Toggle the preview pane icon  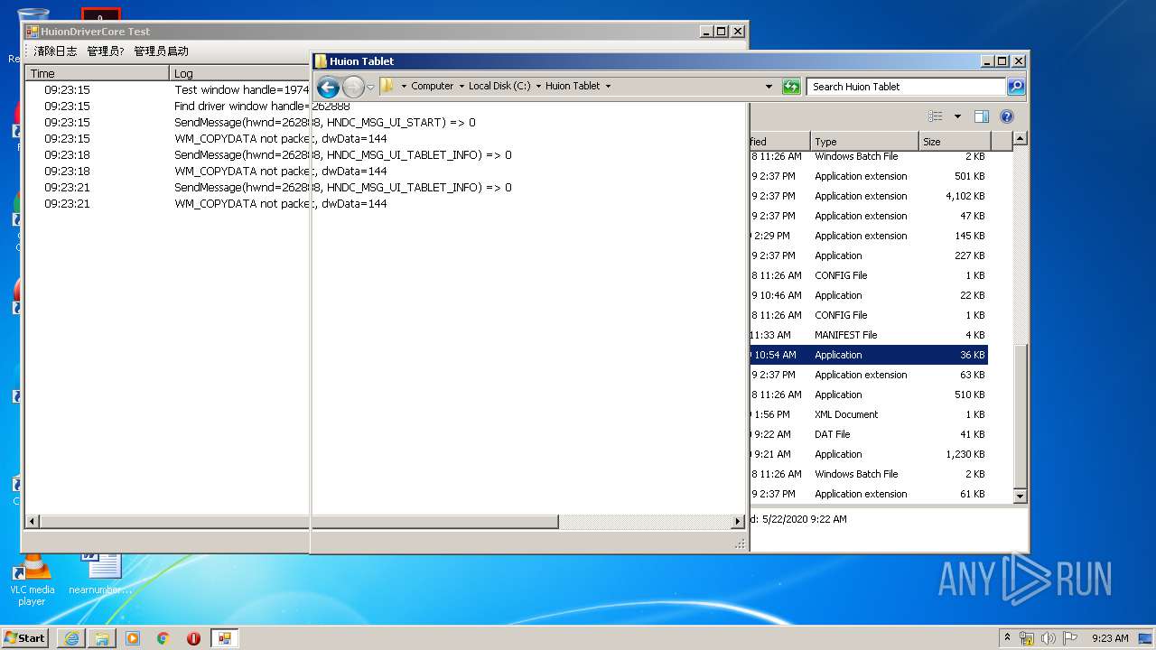(982, 116)
